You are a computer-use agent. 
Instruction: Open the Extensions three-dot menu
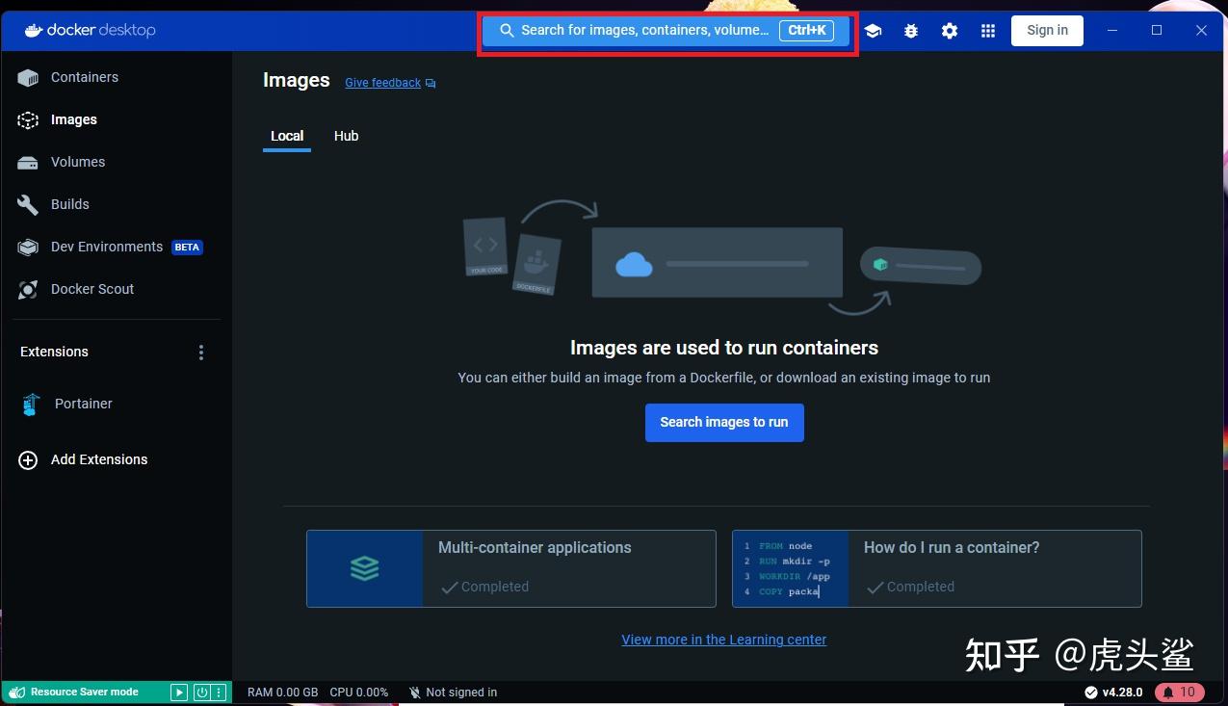201,353
